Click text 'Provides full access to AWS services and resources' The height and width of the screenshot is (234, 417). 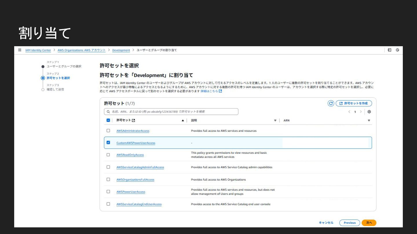pyautogui.click(x=224, y=131)
